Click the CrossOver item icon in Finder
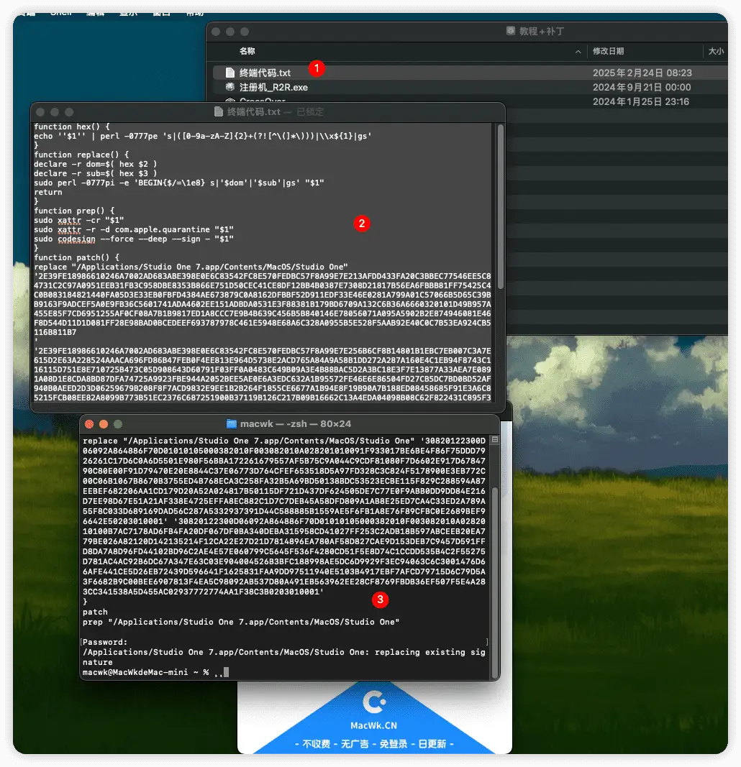 230,101
